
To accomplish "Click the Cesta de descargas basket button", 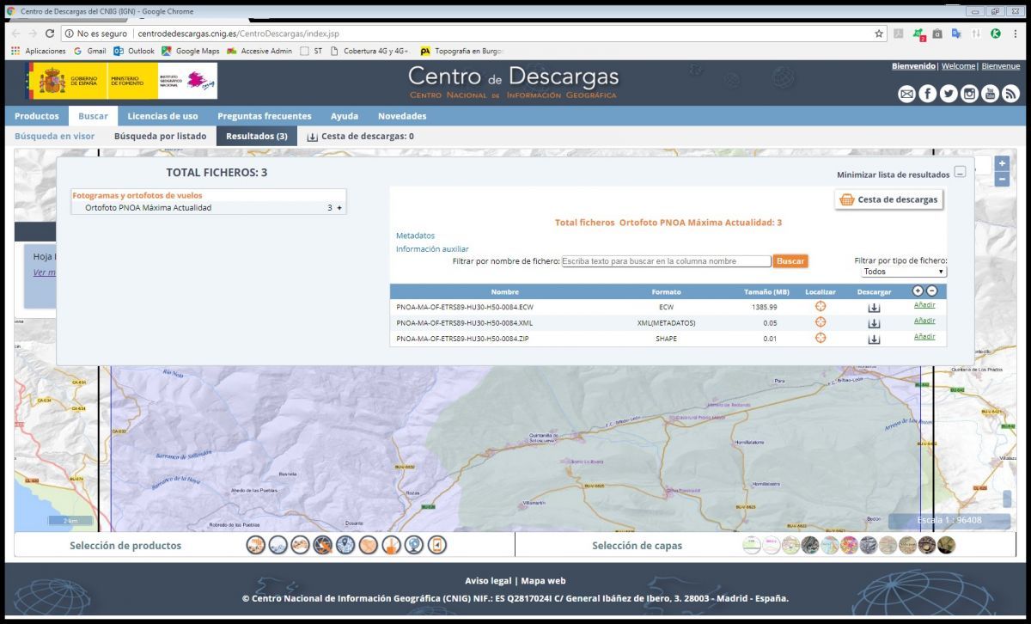I will (888, 199).
